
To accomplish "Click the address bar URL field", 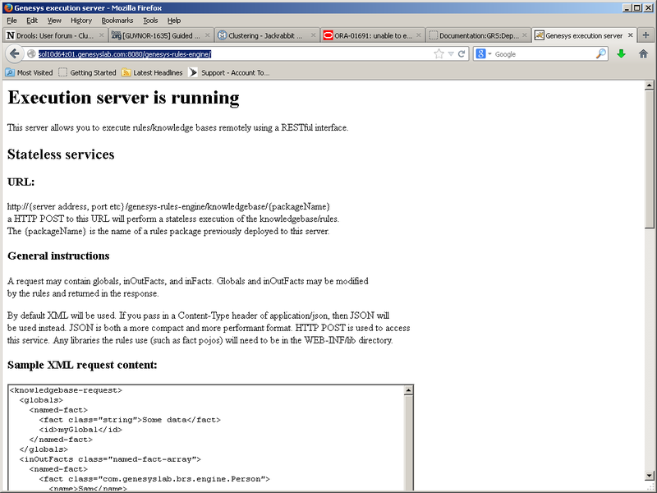I will click(x=235, y=53).
